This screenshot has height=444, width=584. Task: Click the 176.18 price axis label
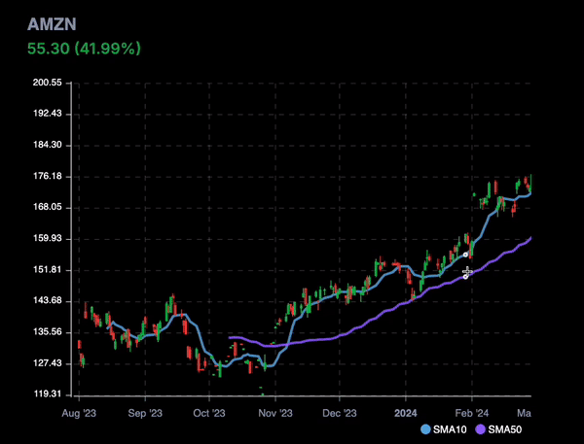point(48,176)
